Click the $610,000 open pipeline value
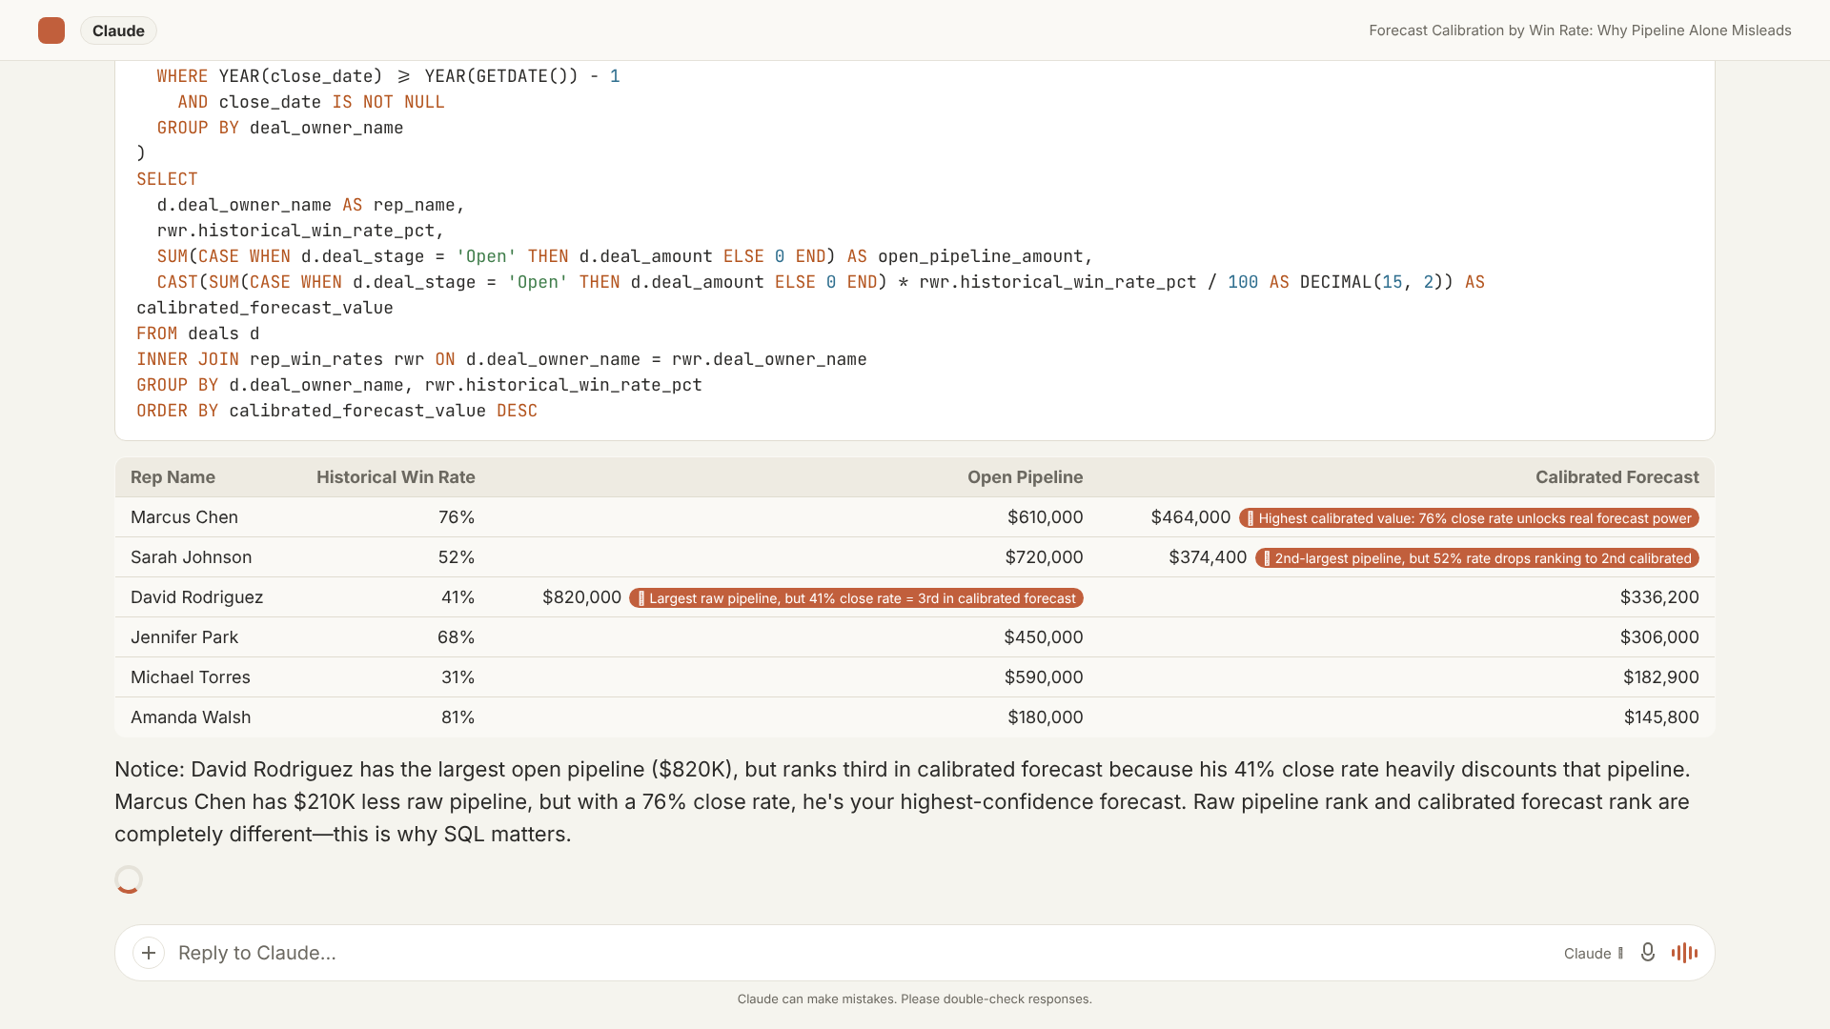 [1045, 517]
